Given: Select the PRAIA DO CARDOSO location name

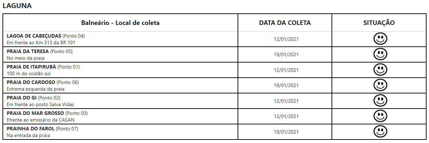Looking at the screenshot, I should tap(31, 82).
